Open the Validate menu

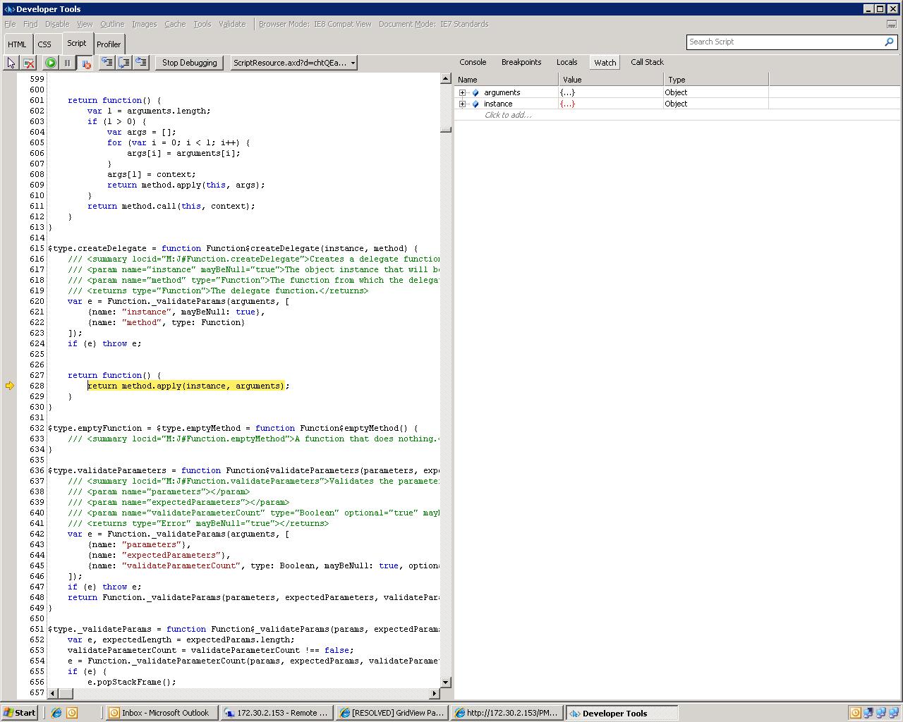coord(231,24)
